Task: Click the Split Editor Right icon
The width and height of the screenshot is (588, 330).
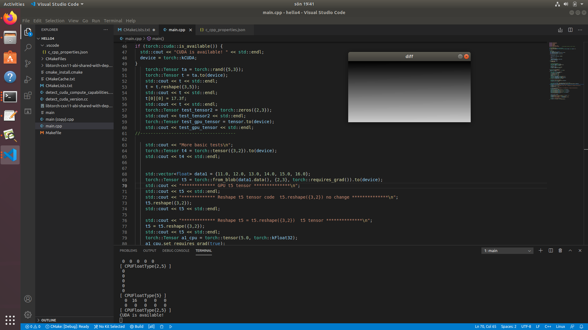Action: 570,30
